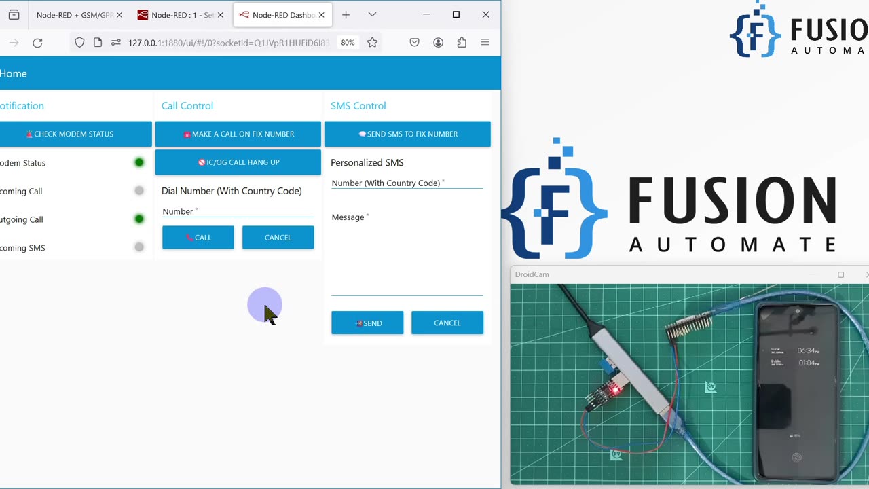This screenshot has width=869, height=489.
Task: Expand the list all tabs chevron
Action: click(x=372, y=15)
